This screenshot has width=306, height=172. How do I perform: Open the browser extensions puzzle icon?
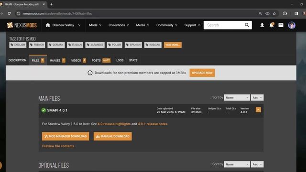coord(285,13)
